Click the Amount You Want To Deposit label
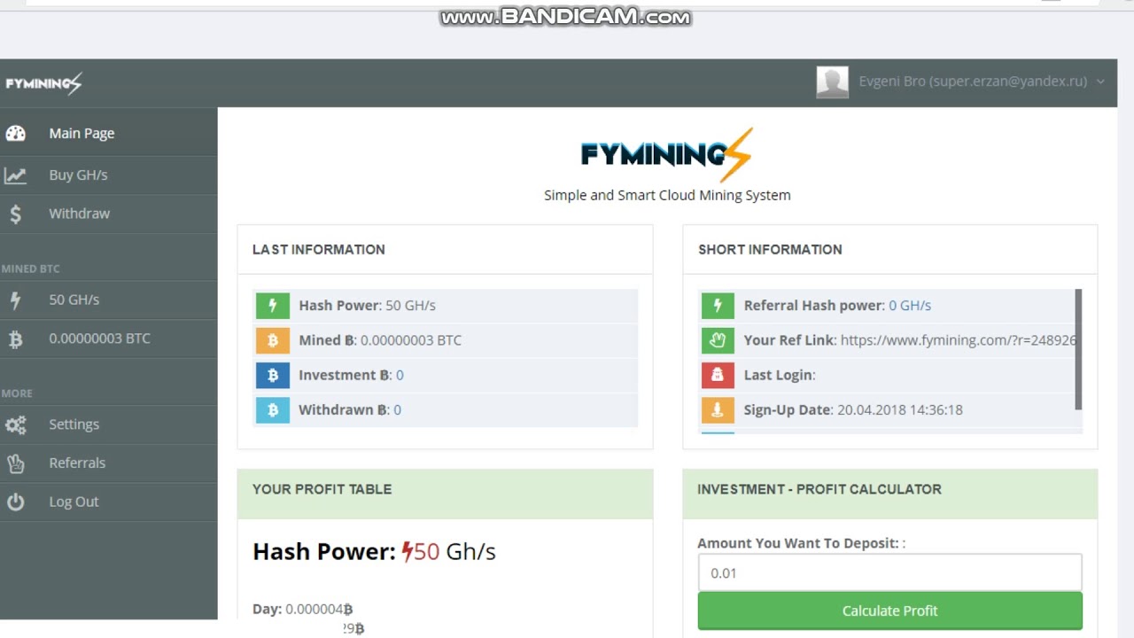Viewport: 1134px width, 638px height. coord(801,543)
